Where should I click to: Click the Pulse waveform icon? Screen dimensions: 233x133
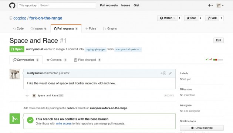click(x=87, y=29)
